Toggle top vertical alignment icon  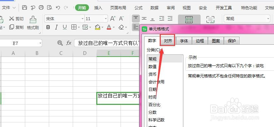pyautogui.click(x=136, y=19)
